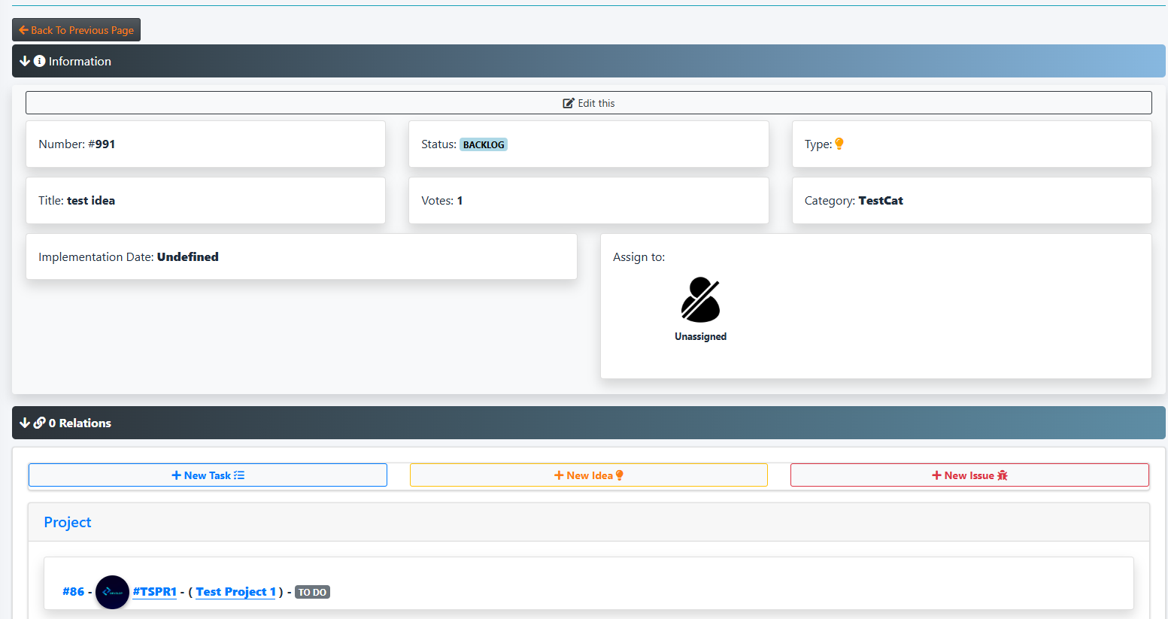The height and width of the screenshot is (619, 1168).
Task: Click the checklist icon on New Task
Action: (239, 475)
